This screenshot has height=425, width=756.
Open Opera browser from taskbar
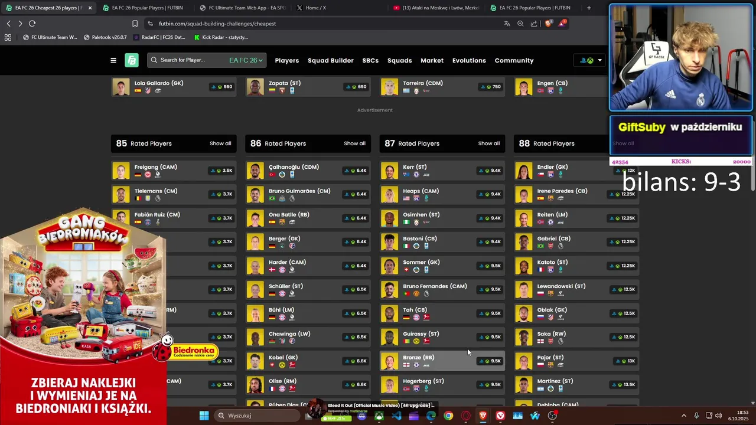(465, 416)
